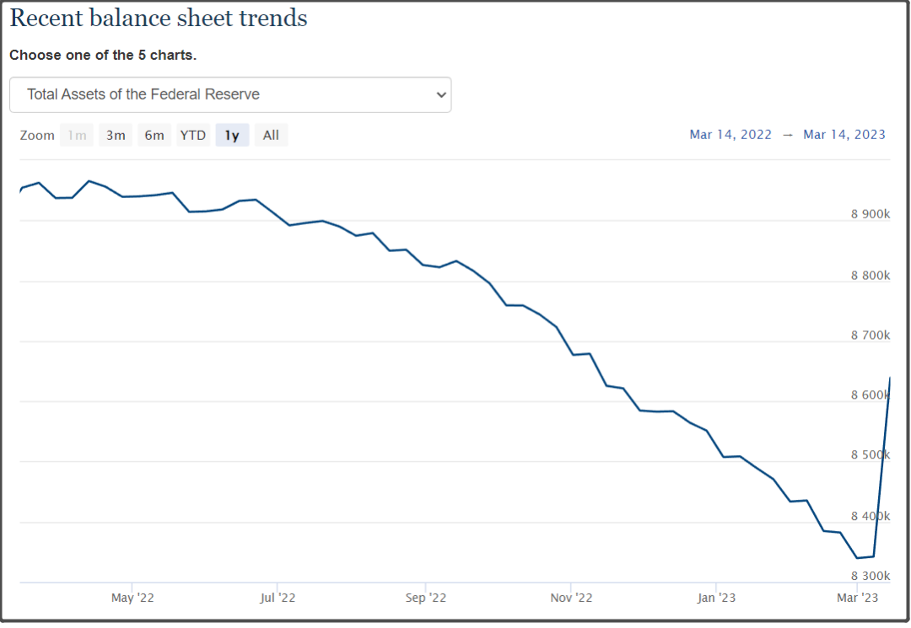Click the Nov '22 axis label
This screenshot has height=628, width=911.
(571, 598)
